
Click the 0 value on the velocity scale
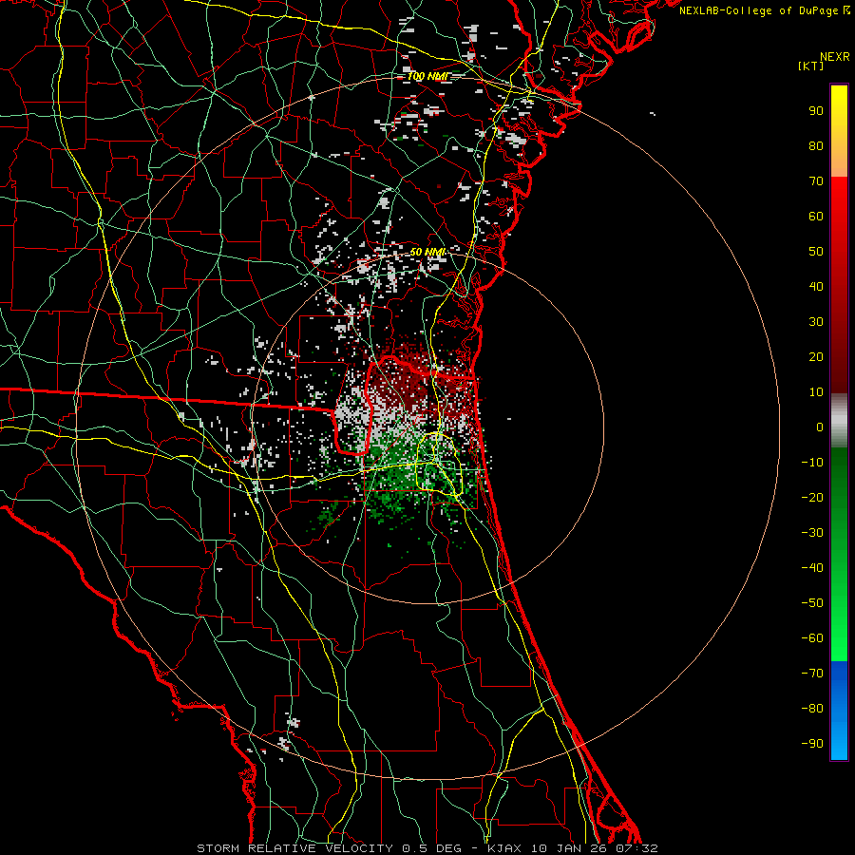click(x=820, y=427)
